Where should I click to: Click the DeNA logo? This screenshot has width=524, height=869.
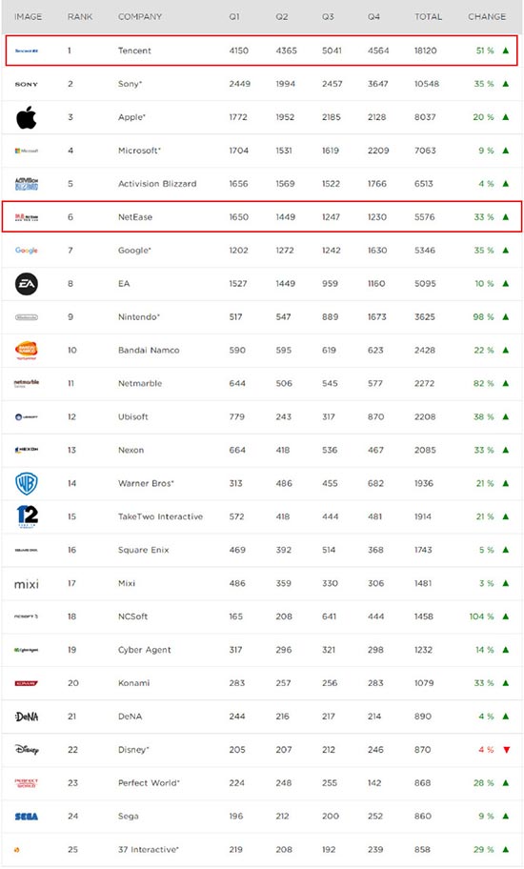coord(26,717)
